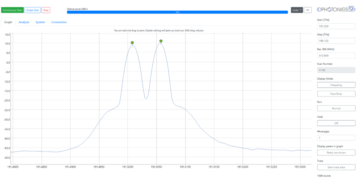This screenshot has height=179, width=357.
Task: Select the Frequency display mode
Action: (336, 85)
